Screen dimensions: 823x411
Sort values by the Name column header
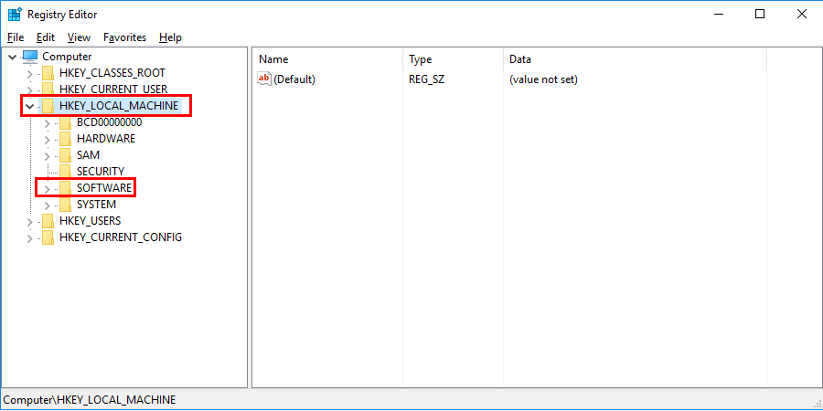tap(327, 59)
